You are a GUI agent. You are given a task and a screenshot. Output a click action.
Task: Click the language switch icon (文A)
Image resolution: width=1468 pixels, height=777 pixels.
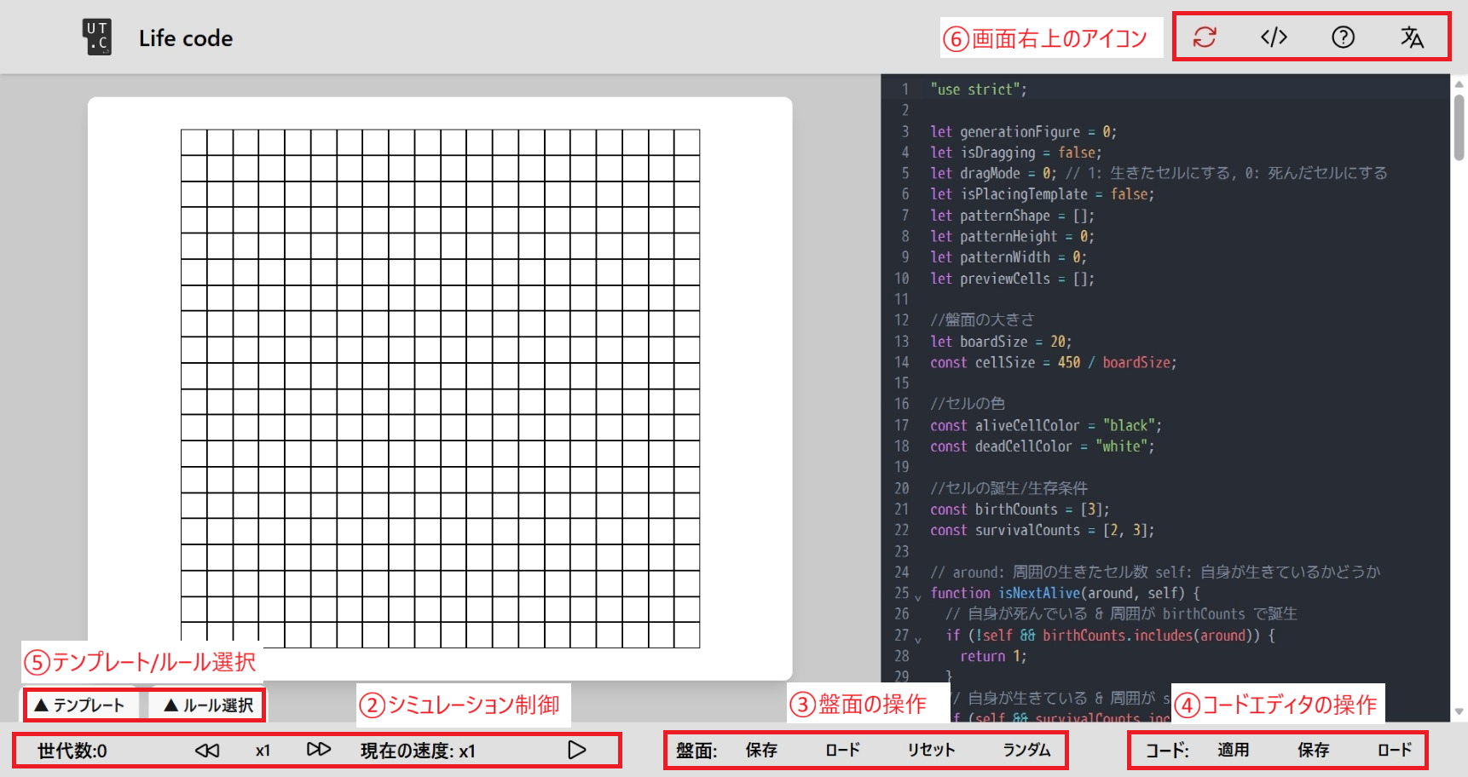coord(1413,37)
